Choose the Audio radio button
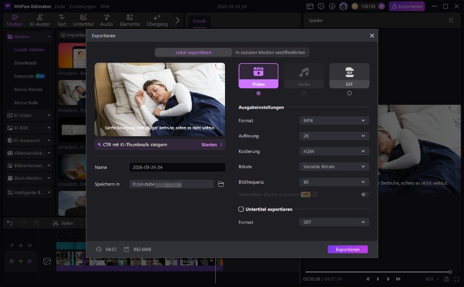The height and width of the screenshot is (287, 464). click(x=304, y=93)
